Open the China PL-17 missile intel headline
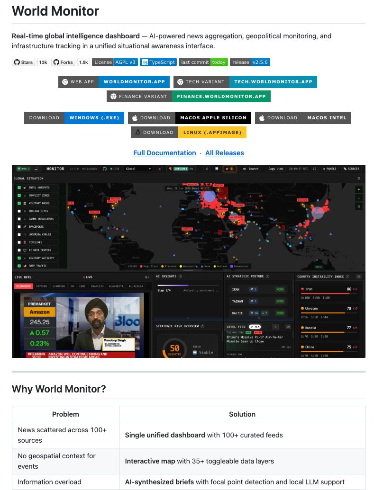 point(255,339)
